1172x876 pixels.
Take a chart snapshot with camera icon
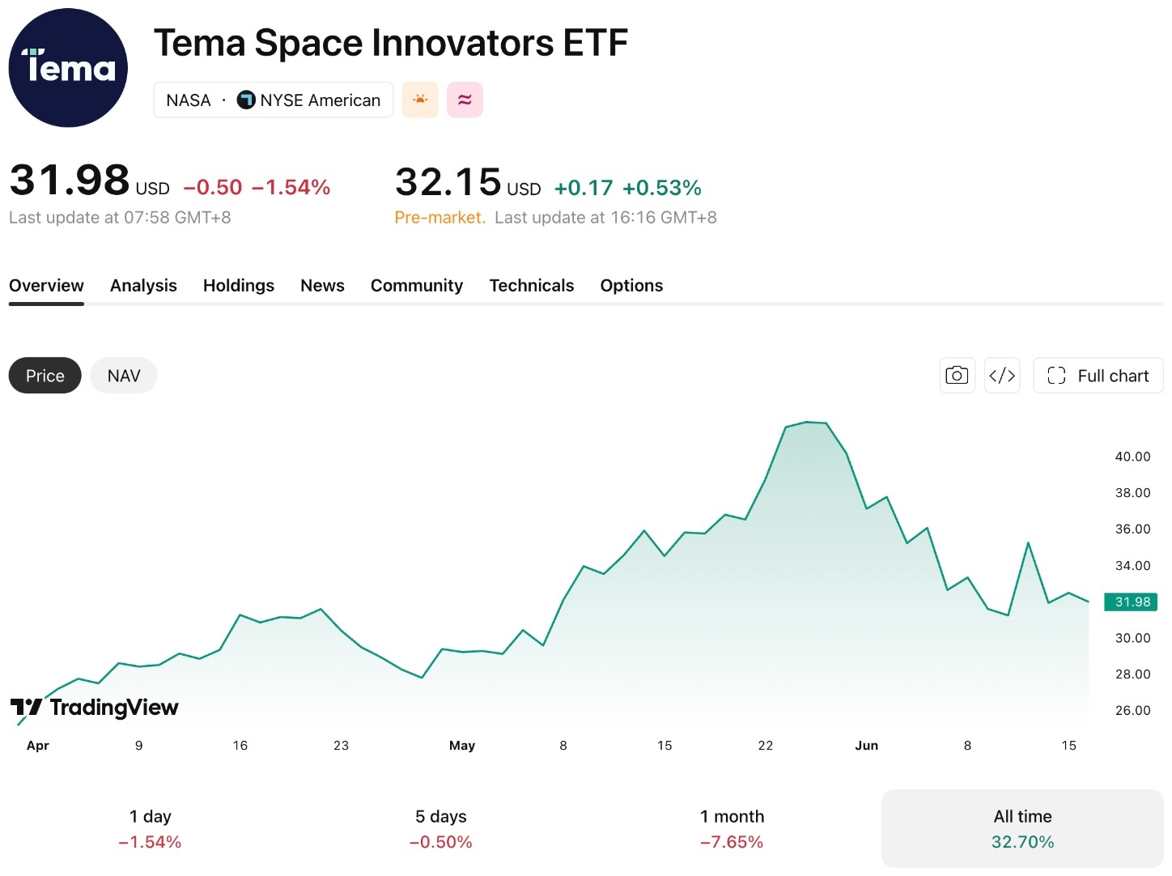[957, 376]
